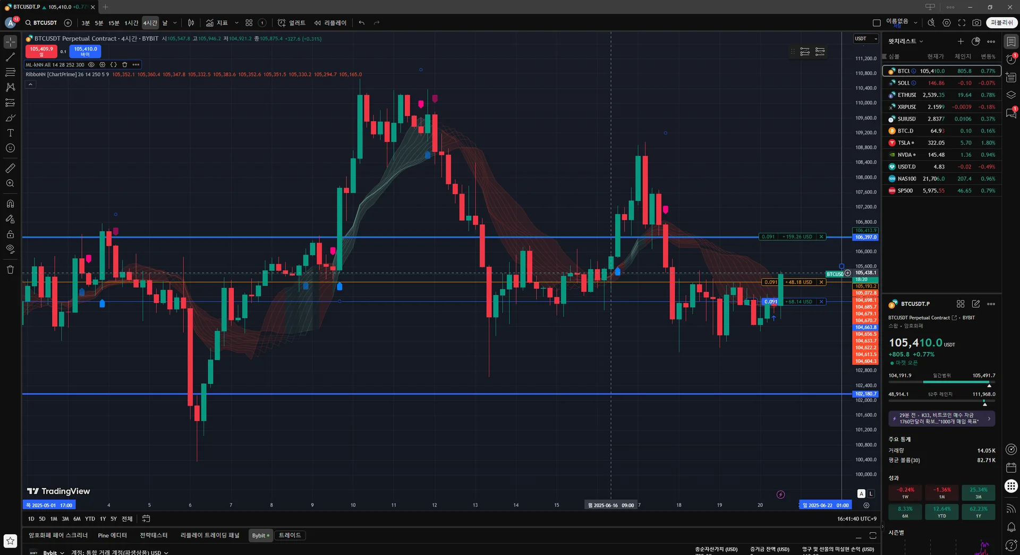
Task: Click the red sell 105,409.9 button
Action: click(41, 51)
